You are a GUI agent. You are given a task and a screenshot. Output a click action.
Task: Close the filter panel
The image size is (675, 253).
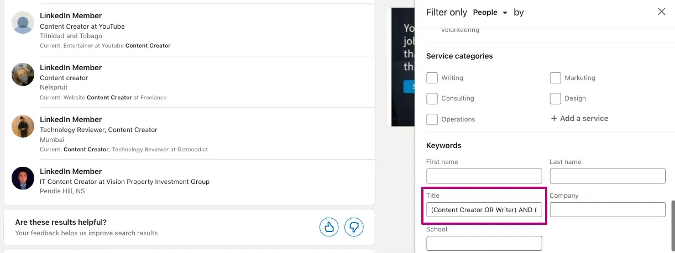[661, 12]
